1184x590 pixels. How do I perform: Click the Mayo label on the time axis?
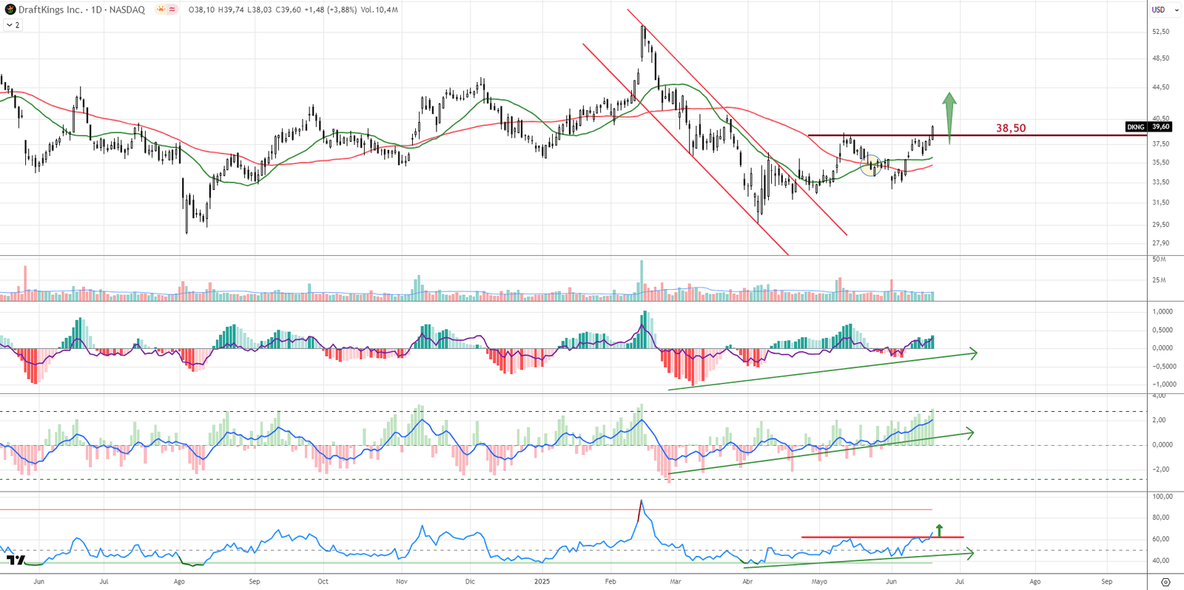819,582
